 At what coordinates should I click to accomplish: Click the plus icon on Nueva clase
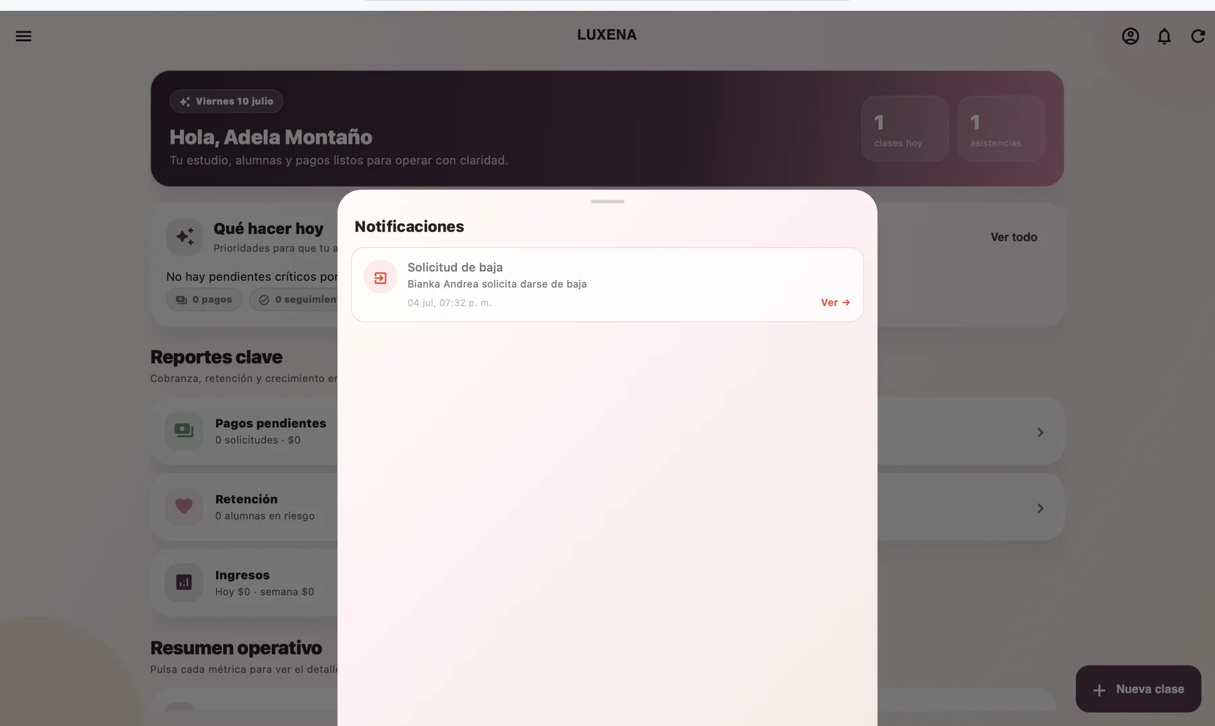pos(1100,690)
